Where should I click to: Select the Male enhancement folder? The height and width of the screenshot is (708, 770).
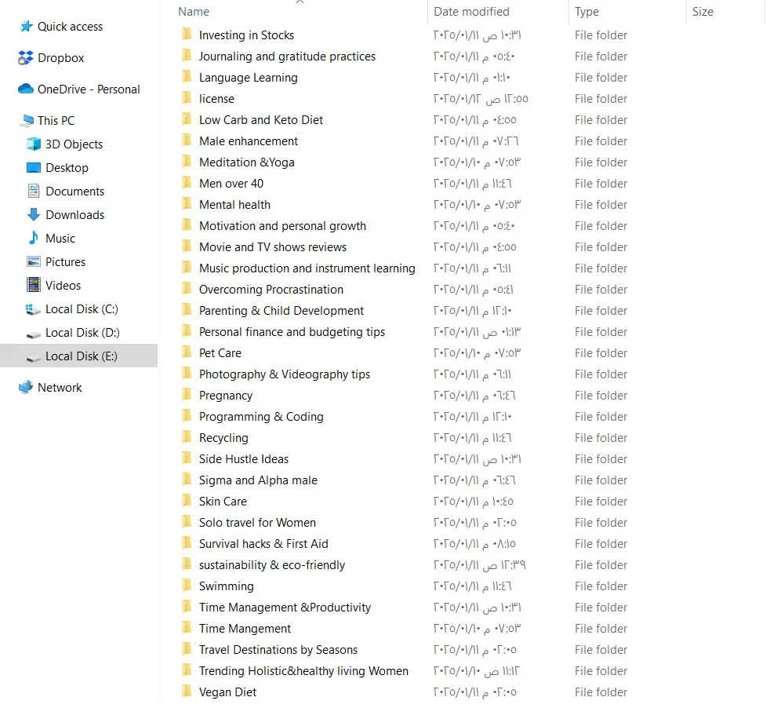coord(249,141)
